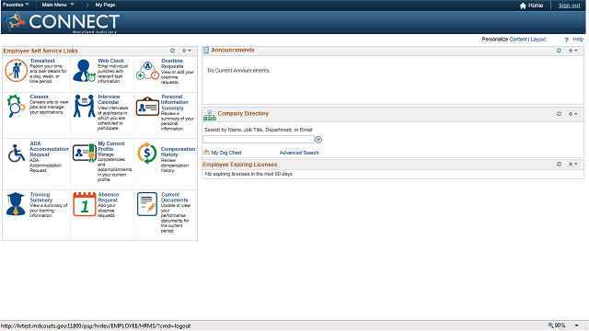
Task: Select the Training Summary graduate icon
Action: coord(16,204)
